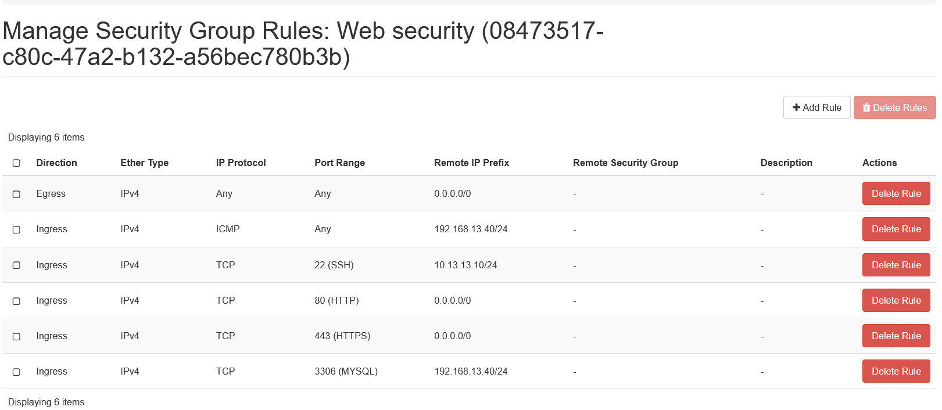Click 192.168.13.40/24 in the MYSQL row
This screenshot has height=410, width=942.
tap(471, 371)
